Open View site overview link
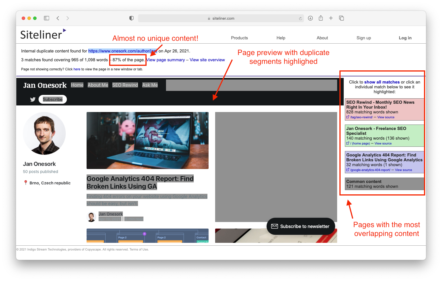442x281 pixels. pyautogui.click(x=207, y=60)
